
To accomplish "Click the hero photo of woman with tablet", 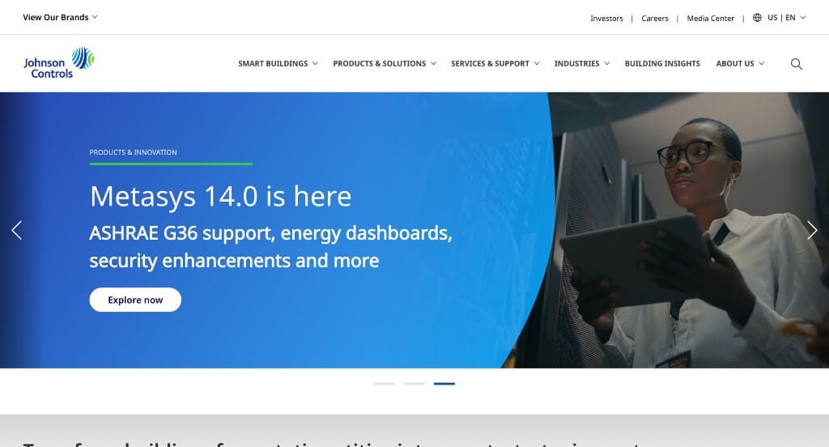I will 687,230.
